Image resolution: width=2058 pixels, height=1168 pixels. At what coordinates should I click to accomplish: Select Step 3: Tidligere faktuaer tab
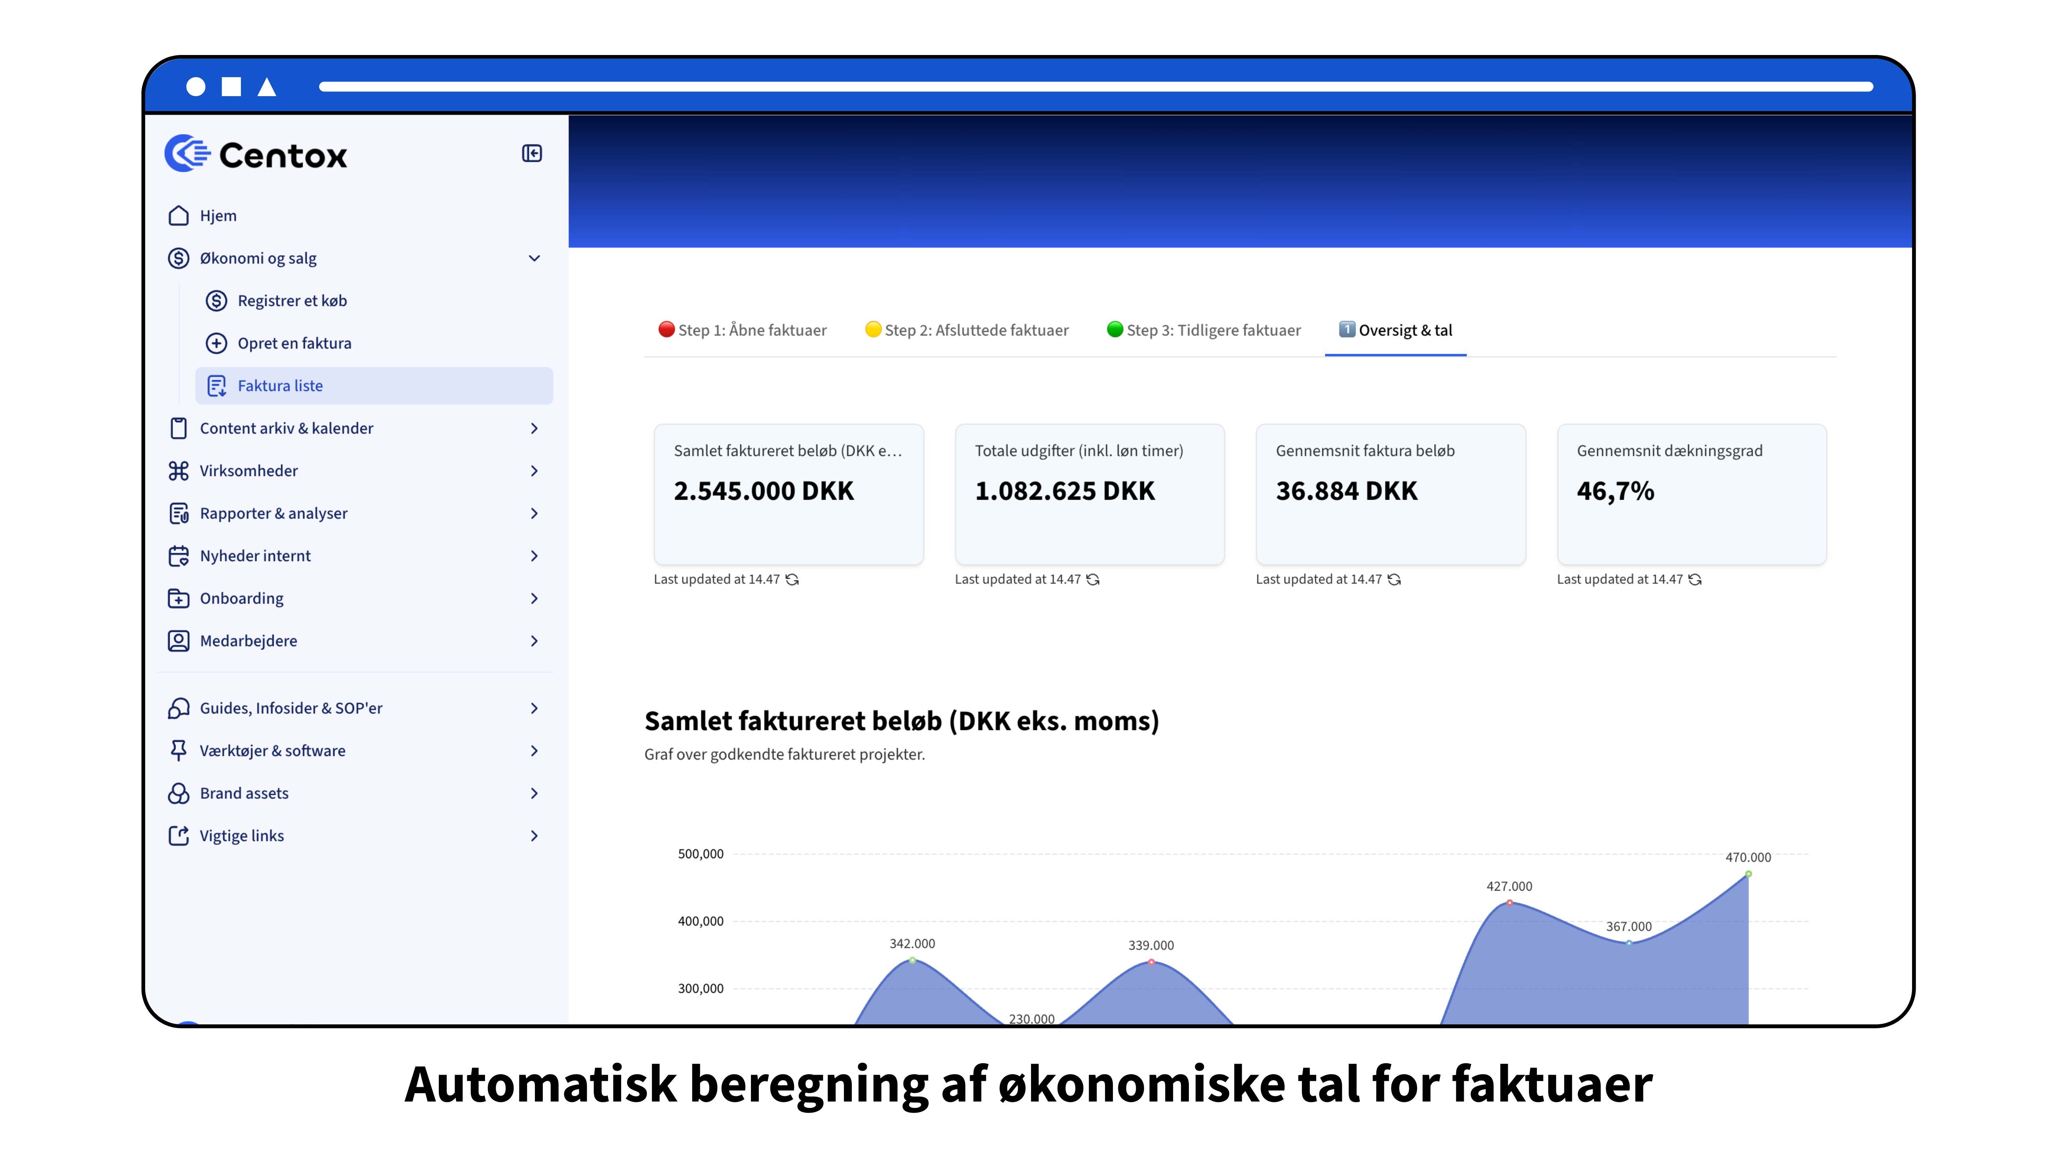click(x=1204, y=330)
